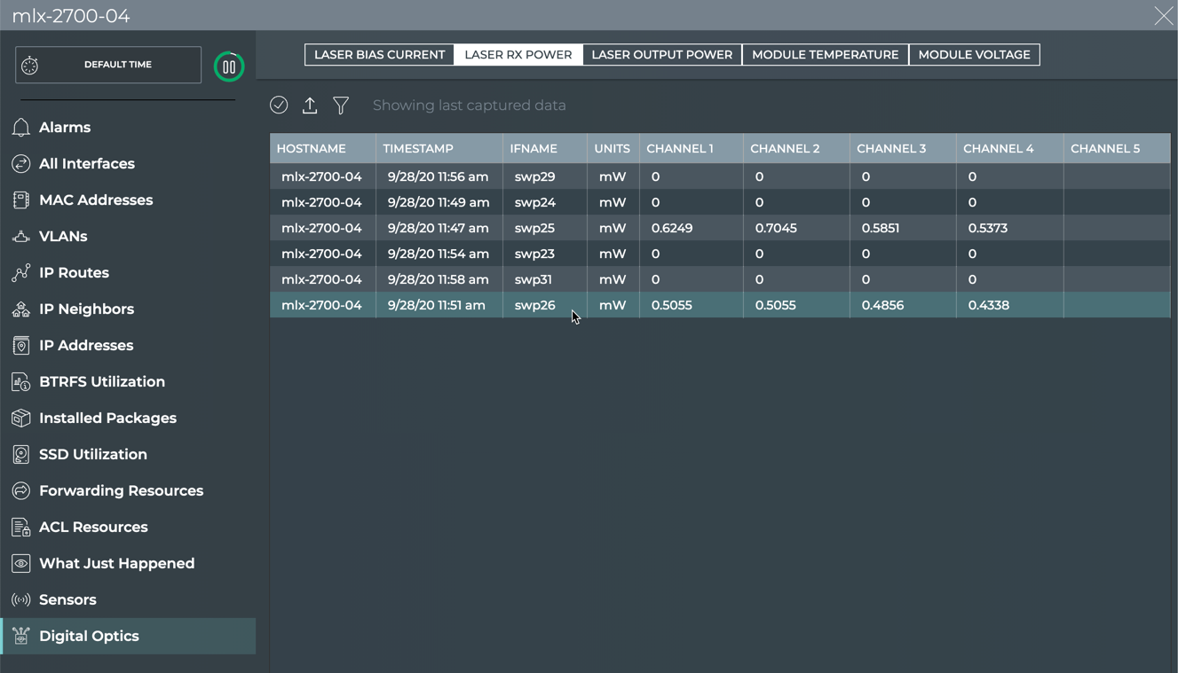1178x673 pixels.
Task: Sort by the Ifname column header
Action: pos(534,149)
